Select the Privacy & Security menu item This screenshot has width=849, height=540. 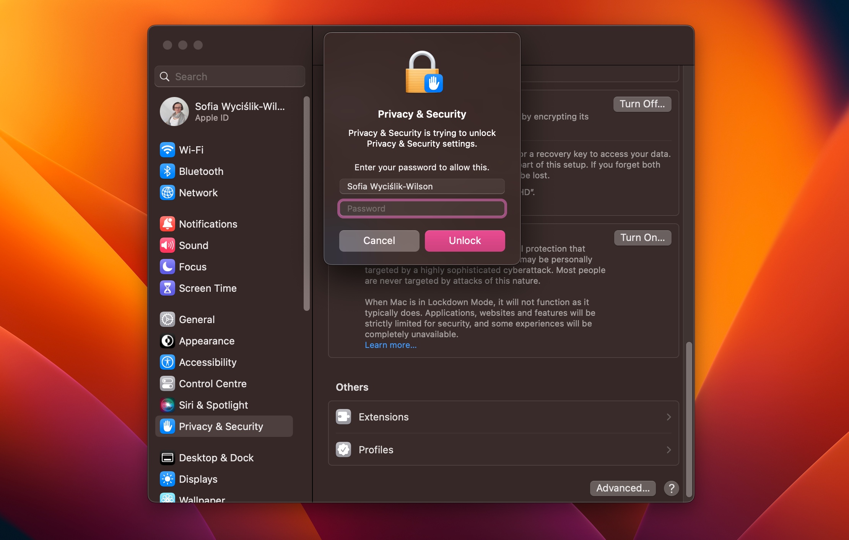point(221,426)
